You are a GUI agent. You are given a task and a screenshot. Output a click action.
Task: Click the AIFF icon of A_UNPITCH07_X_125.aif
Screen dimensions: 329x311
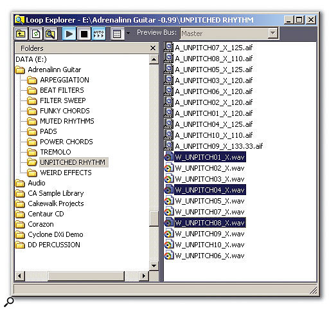tap(168, 47)
